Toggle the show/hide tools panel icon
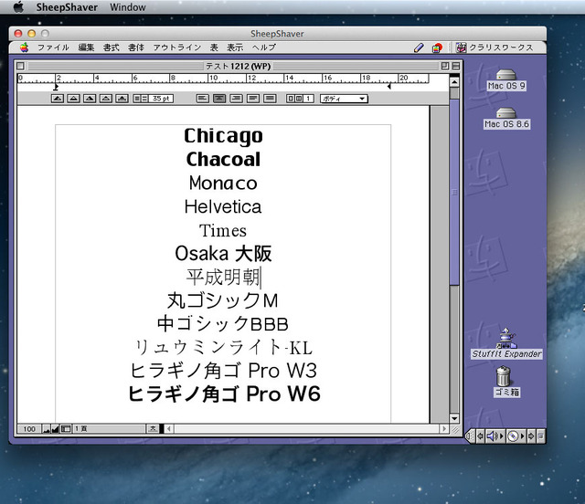Screen dimensions: 585x504 pyautogui.click(x=66, y=429)
